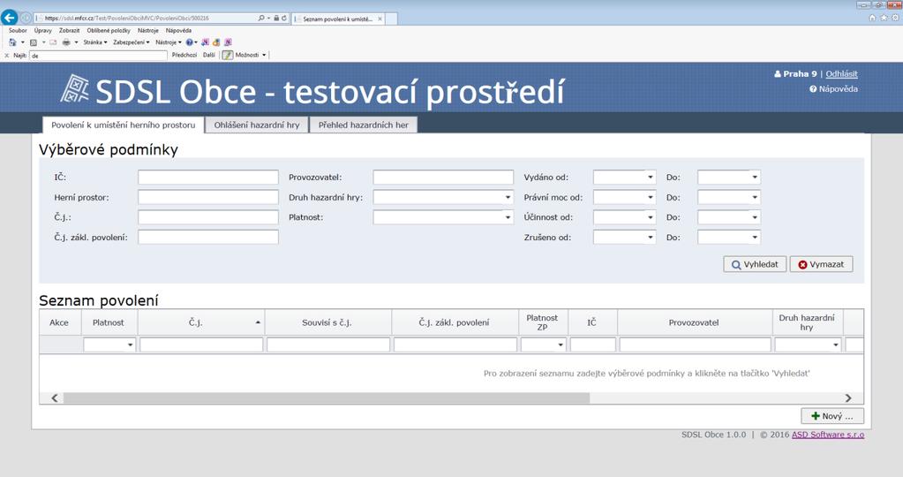
Task: Click the horizontal scrollbar thumb under table
Action: [x=327, y=398]
